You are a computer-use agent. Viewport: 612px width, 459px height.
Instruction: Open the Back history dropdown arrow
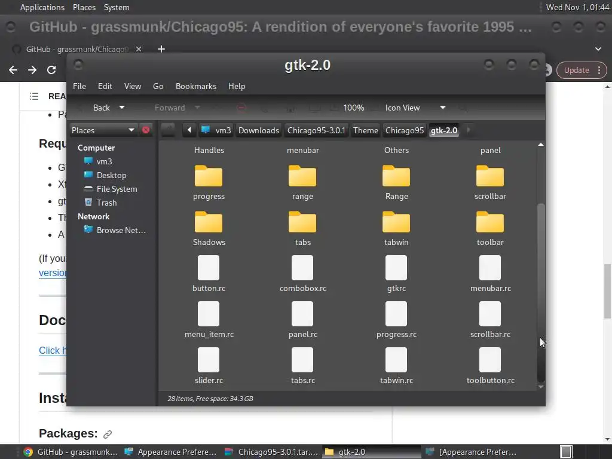[122, 108]
